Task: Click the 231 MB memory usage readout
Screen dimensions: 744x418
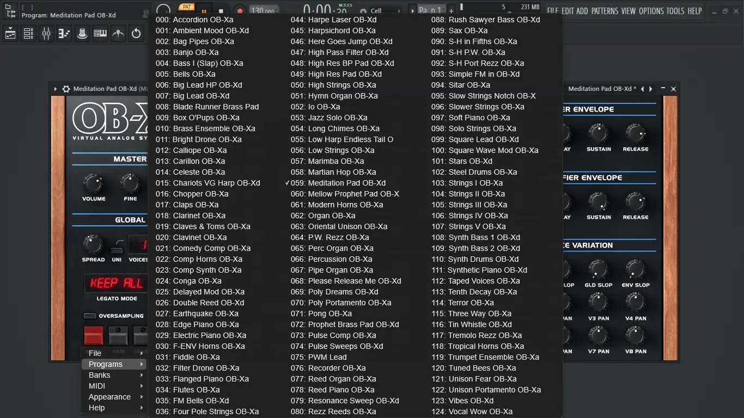Action: point(530,7)
